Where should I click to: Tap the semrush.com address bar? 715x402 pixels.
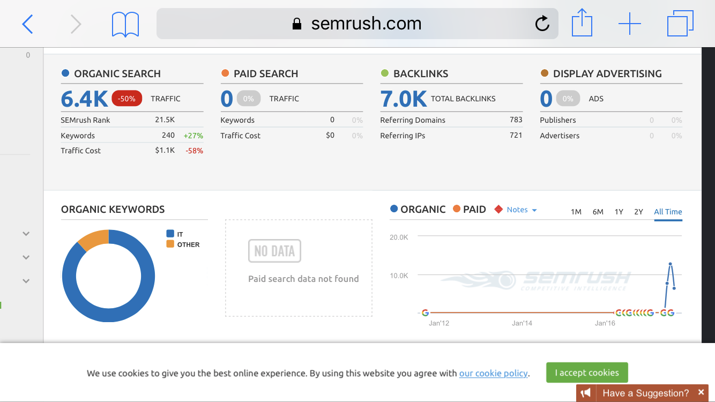click(357, 24)
